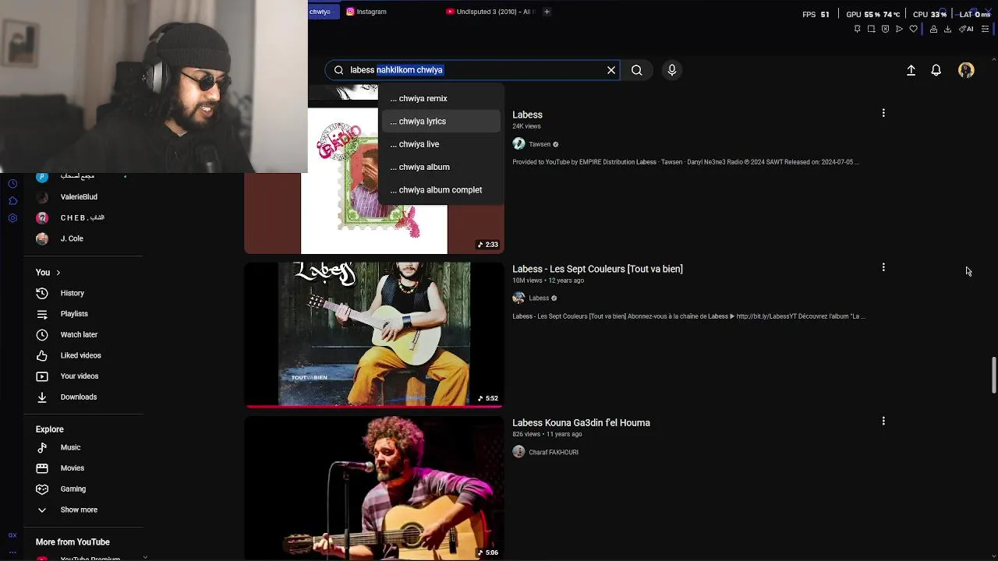Select '... chwiya lyrics' suggestion
The height and width of the screenshot is (561, 998).
(441, 122)
